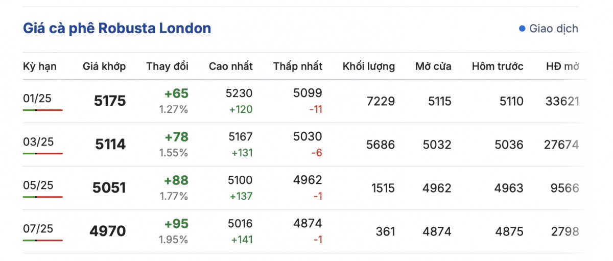Select the Cao nhất column header
The image size is (613, 261).
(x=230, y=66)
